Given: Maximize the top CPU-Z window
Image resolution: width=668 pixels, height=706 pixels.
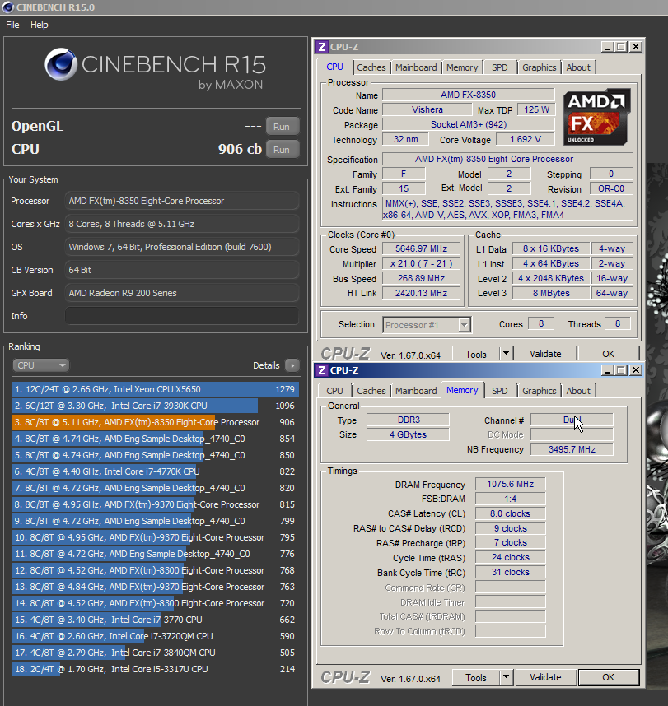Looking at the screenshot, I should click(621, 46).
